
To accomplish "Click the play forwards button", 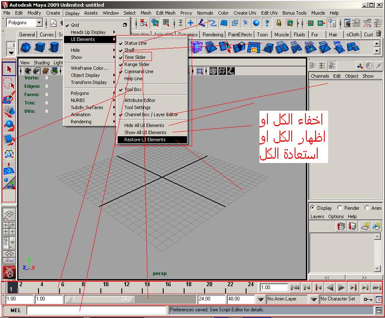I will (x=341, y=287).
